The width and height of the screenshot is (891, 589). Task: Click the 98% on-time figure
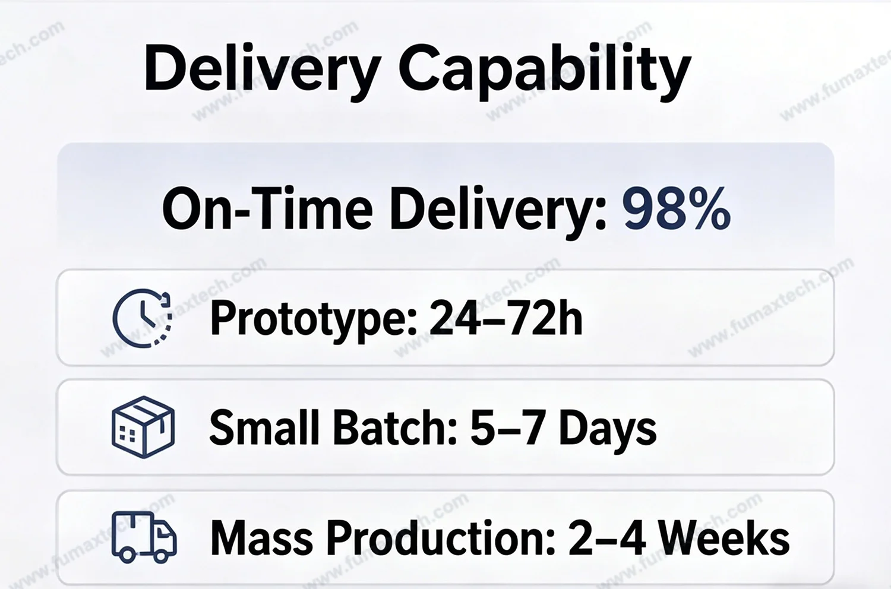(x=677, y=209)
